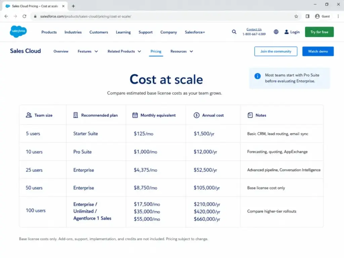Open the Guest profile menu
Viewport: 344px width, 258px height.
pyautogui.click(x=322, y=16)
